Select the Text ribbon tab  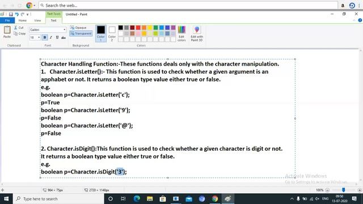(53, 20)
